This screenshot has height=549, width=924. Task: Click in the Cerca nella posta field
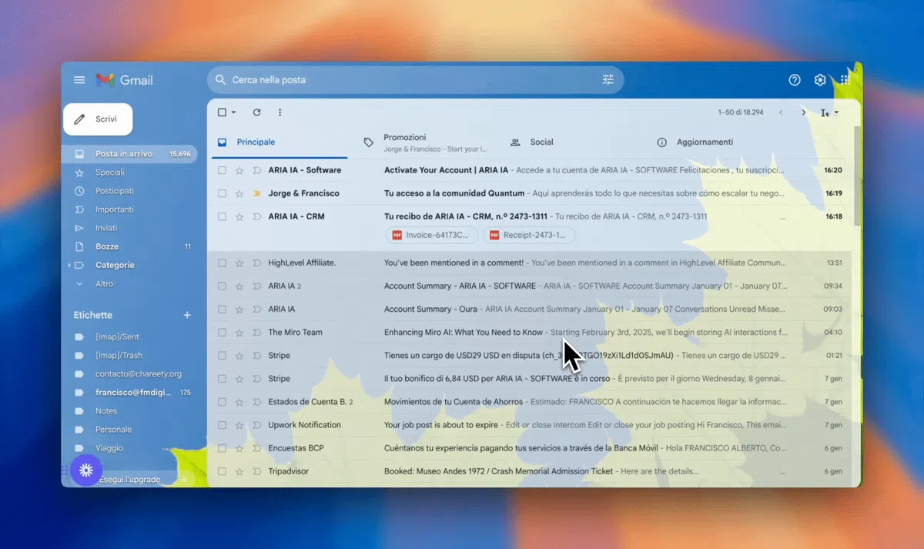click(x=415, y=80)
